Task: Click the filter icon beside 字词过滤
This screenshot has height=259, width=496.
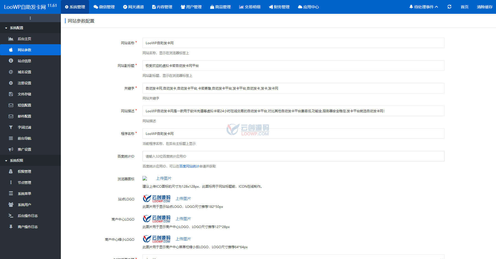Action: [x=11, y=127]
